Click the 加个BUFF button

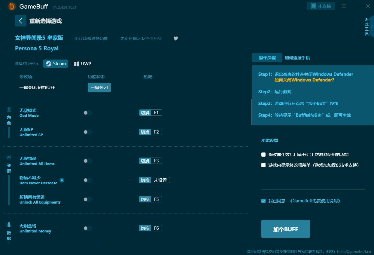click(286, 229)
